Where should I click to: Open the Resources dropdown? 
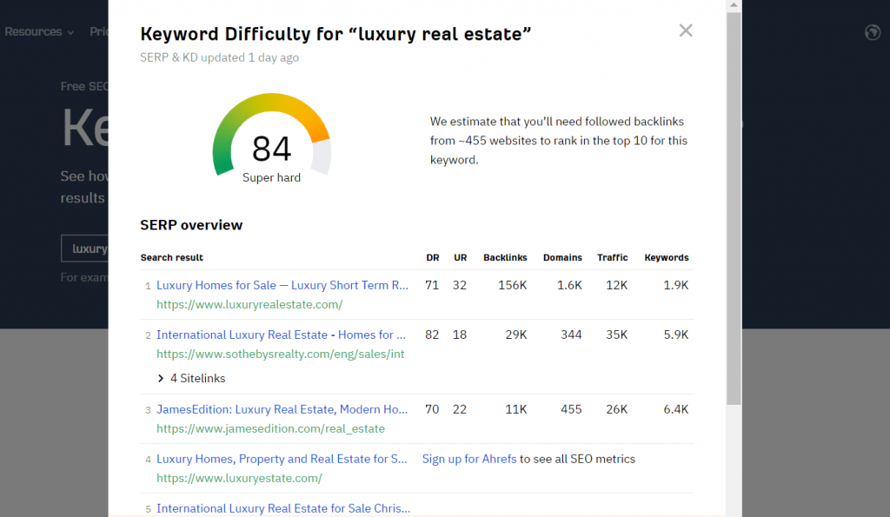coord(34,32)
